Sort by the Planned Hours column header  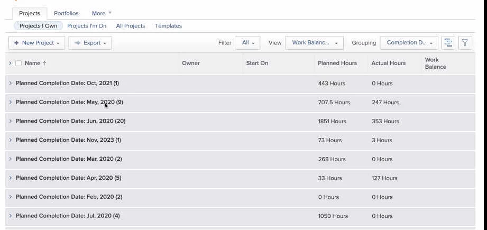[x=337, y=63]
